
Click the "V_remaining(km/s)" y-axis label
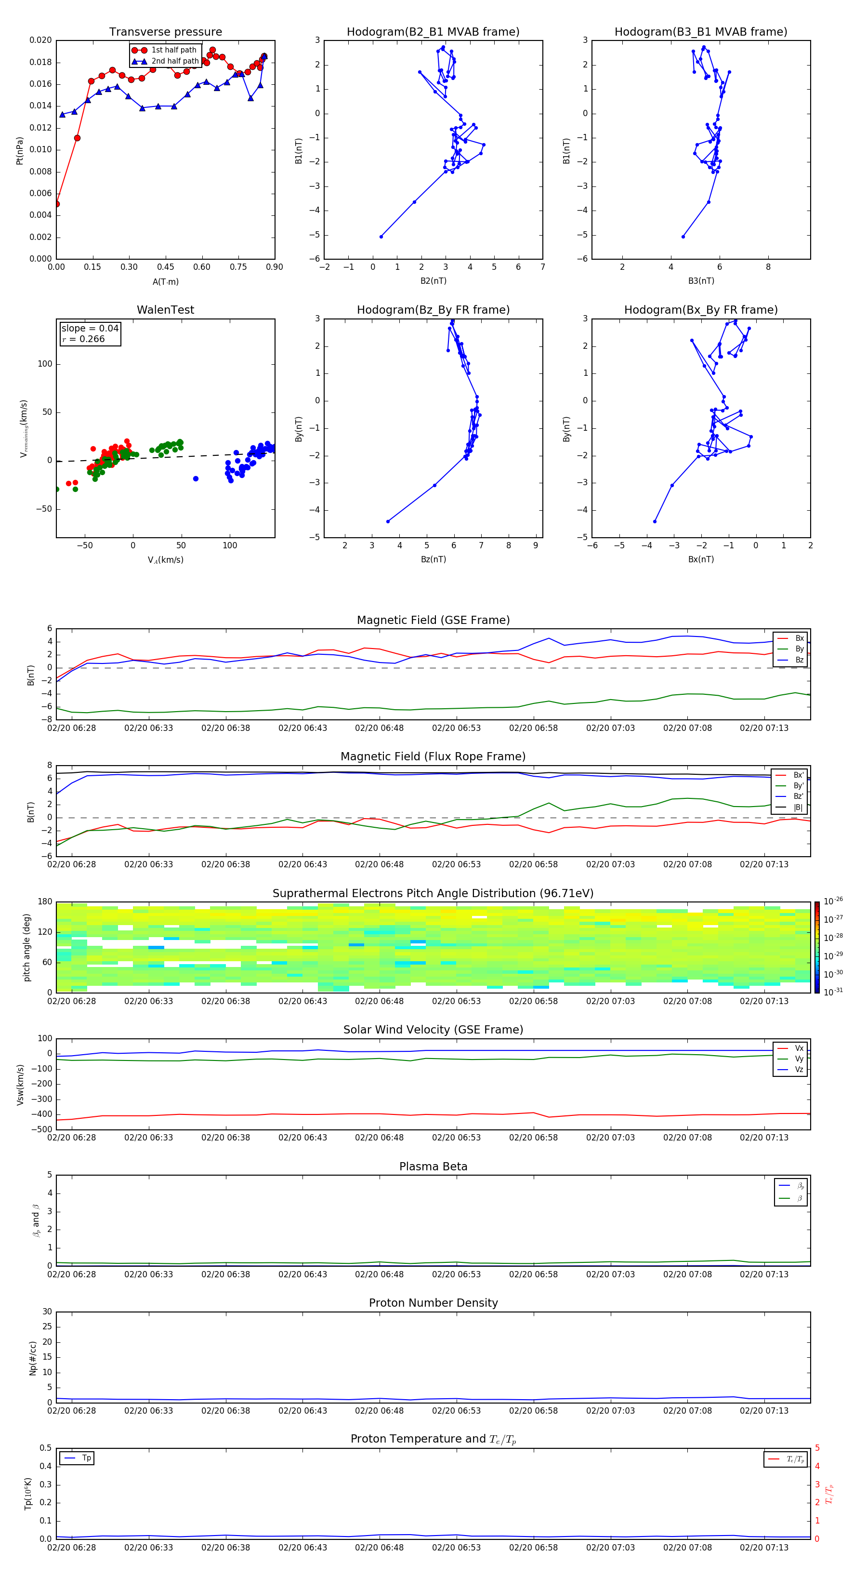24,428
